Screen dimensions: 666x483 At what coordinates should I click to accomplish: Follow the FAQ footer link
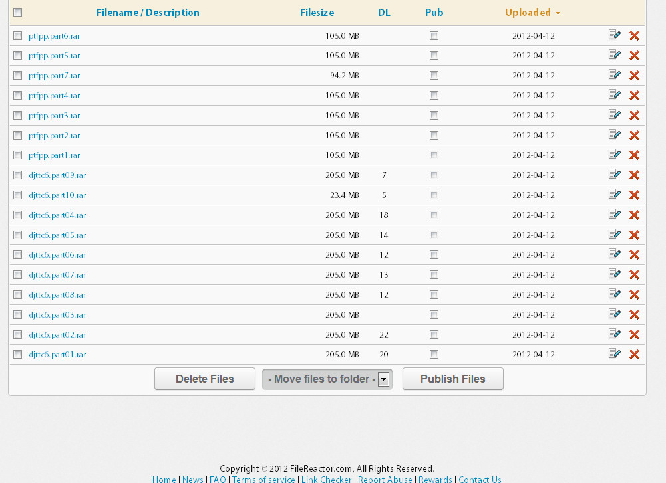tap(218, 479)
